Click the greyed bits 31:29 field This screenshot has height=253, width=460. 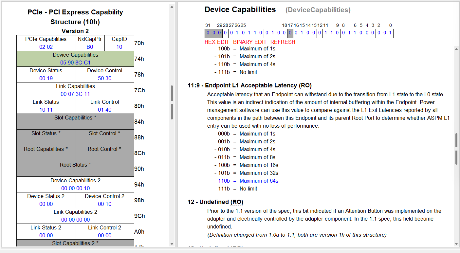[213, 33]
